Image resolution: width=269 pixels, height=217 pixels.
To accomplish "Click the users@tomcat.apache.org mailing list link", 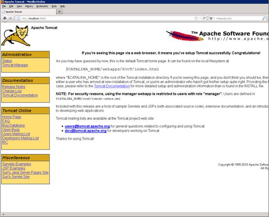I will pos(87,126).
